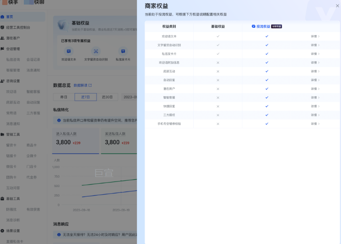Image resolution: width=341 pixels, height=244 pixels.
Task: Click the external-link icon beside 数据解读
Action: tap(90, 85)
